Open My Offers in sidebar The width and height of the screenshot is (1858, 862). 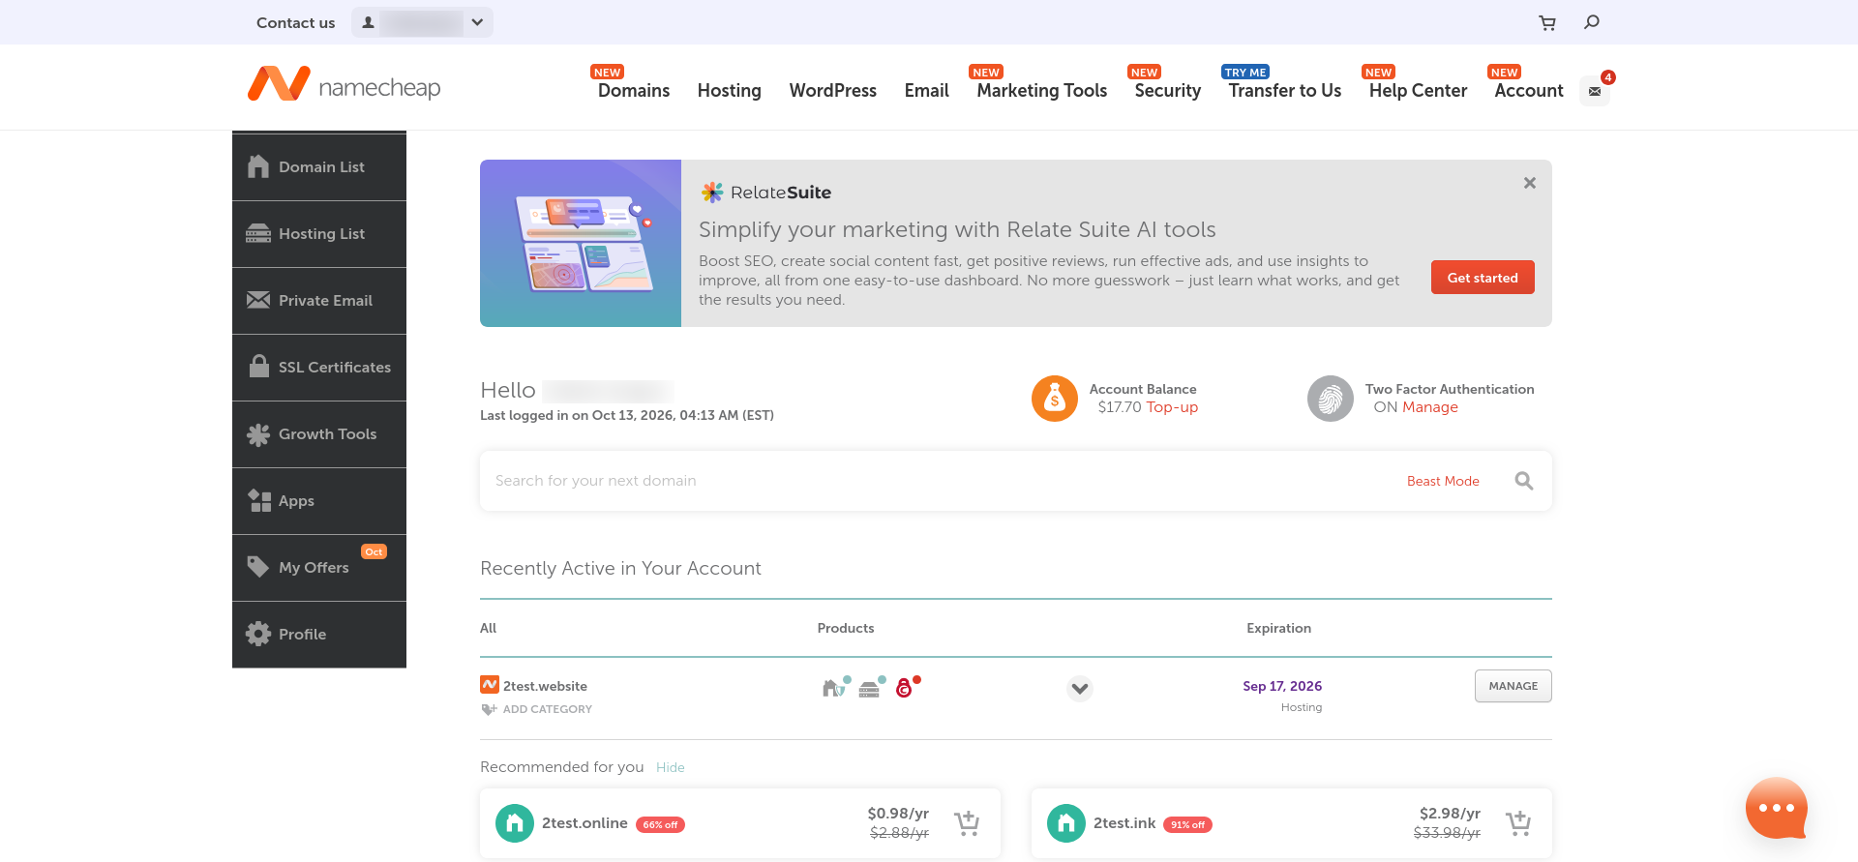319,568
